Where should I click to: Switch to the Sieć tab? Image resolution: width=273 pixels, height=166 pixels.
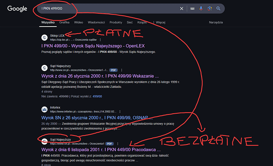coord(130,22)
